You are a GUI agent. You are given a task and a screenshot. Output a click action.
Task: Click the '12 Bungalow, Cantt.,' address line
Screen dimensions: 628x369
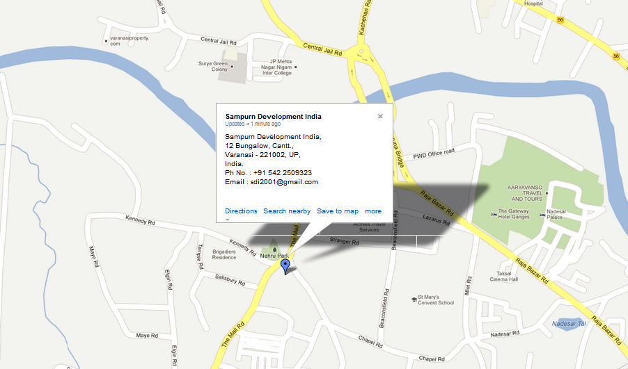(259, 145)
